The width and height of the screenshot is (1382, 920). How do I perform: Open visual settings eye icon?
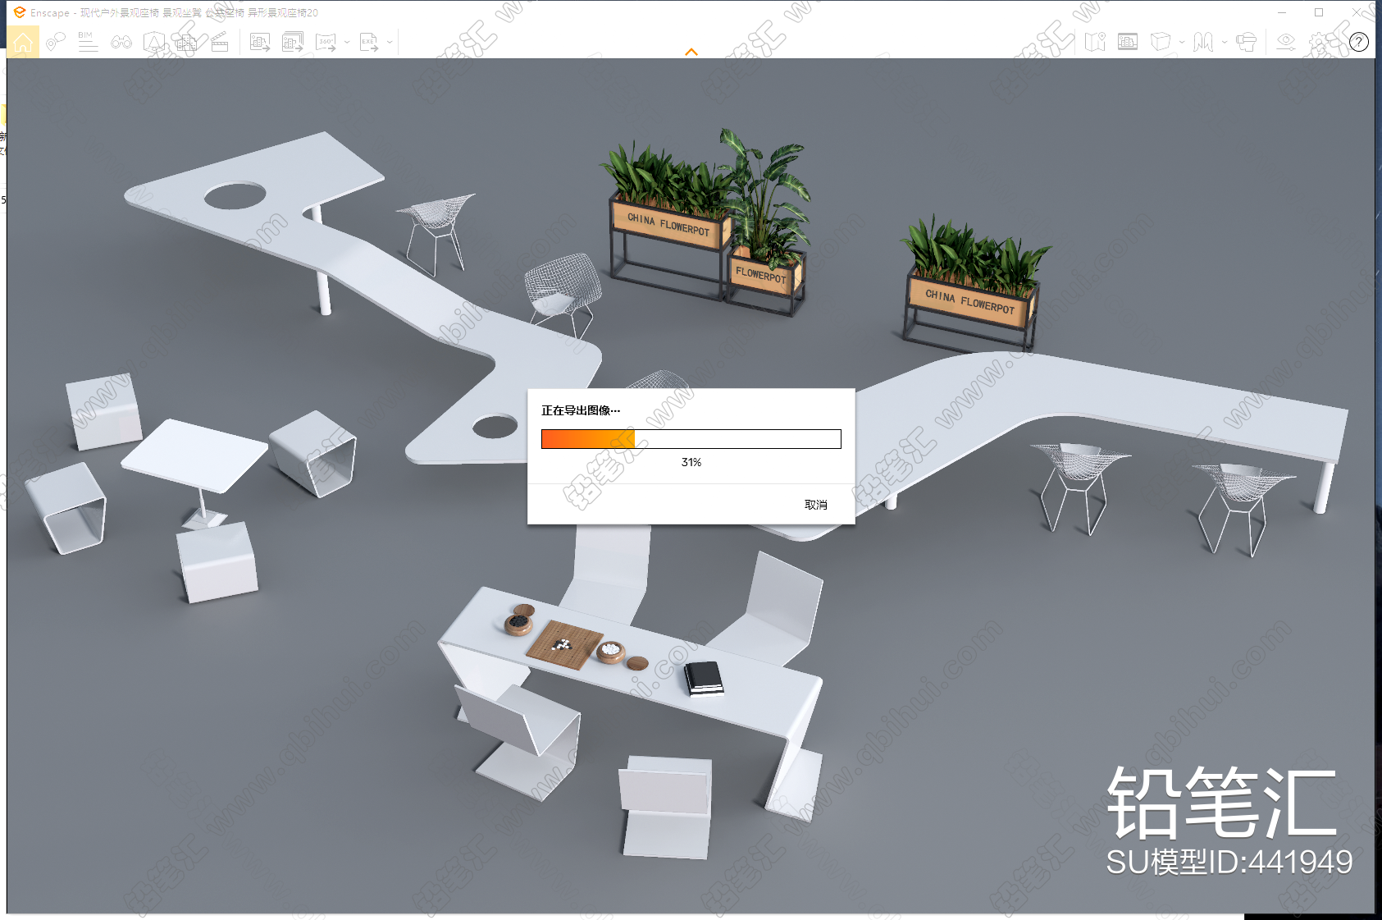tap(1286, 42)
